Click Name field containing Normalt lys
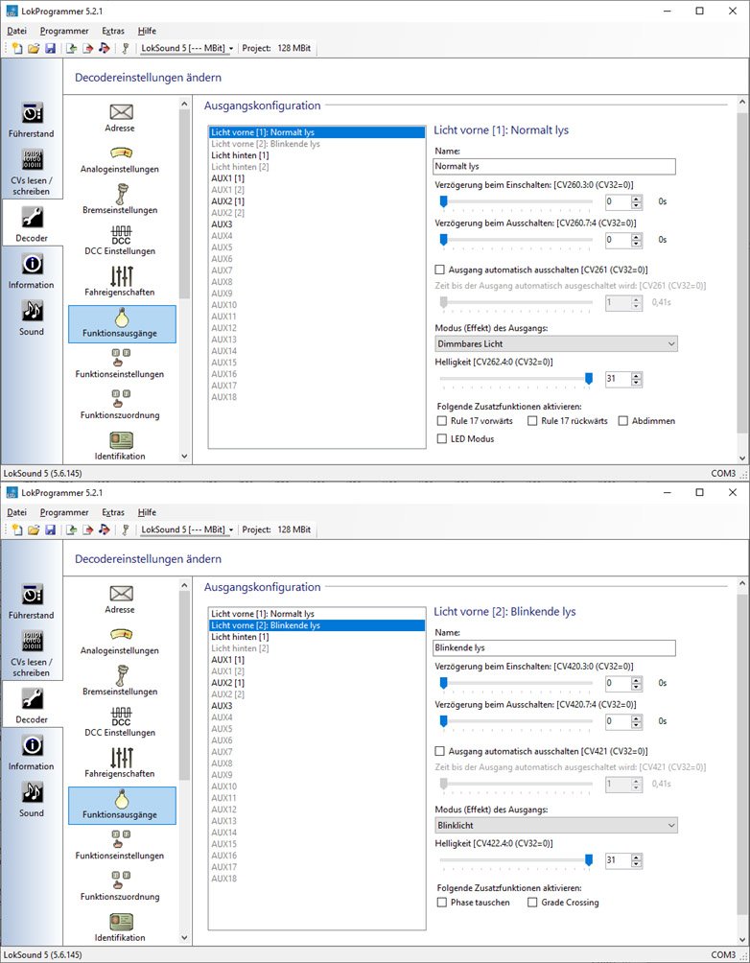This screenshot has width=750, height=963. click(x=554, y=167)
